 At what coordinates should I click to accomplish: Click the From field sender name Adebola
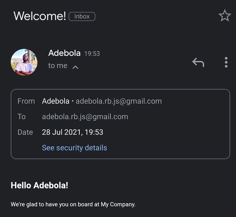coord(56,101)
